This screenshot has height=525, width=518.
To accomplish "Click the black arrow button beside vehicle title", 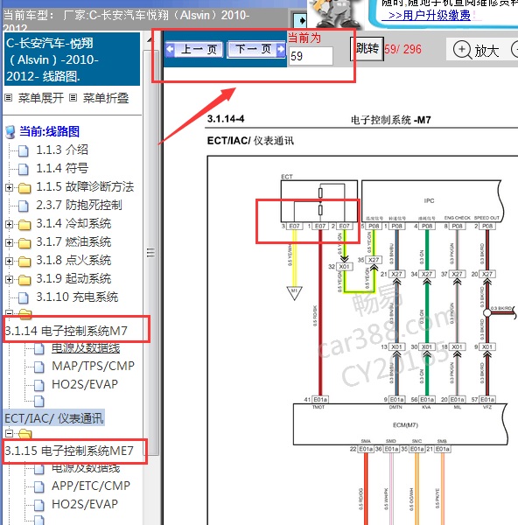I will tap(300, 21).
